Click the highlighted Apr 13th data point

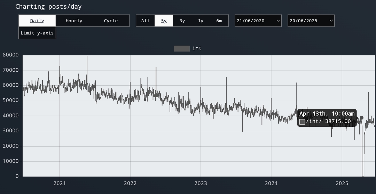tap(362, 118)
